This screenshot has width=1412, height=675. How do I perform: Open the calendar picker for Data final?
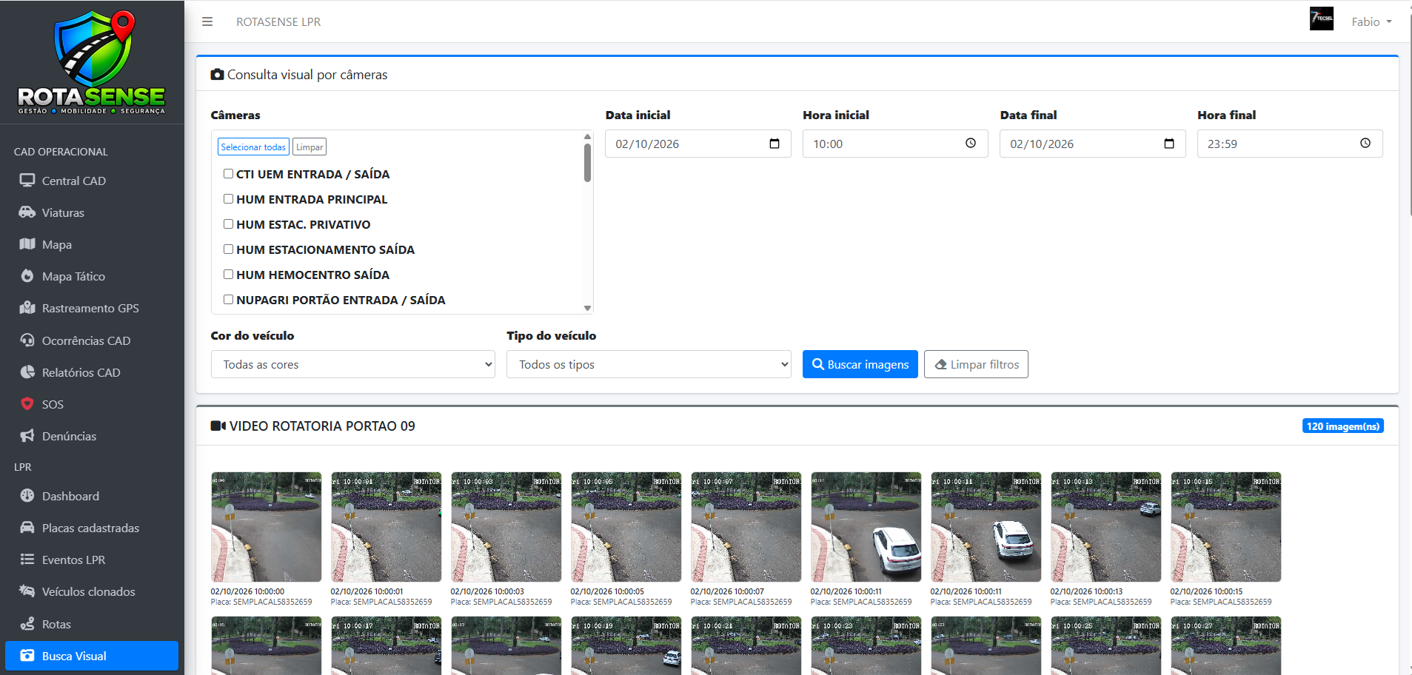click(x=1169, y=144)
